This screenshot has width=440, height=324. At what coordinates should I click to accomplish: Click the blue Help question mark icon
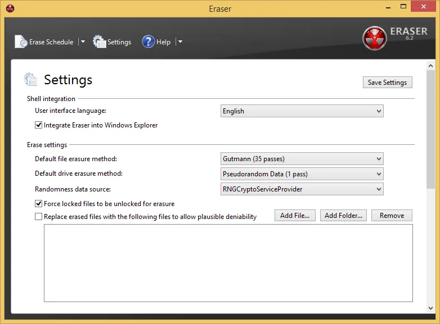[x=148, y=42]
